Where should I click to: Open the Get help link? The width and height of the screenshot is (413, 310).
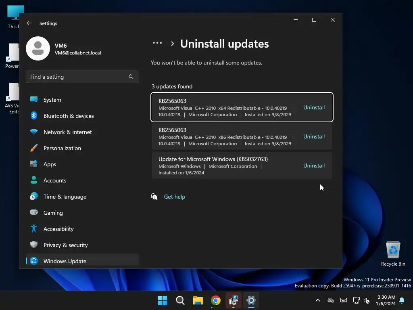click(x=174, y=197)
